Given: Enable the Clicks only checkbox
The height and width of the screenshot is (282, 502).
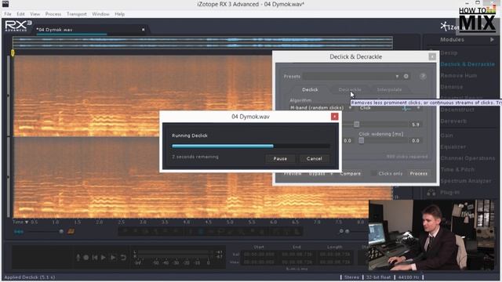Looking at the screenshot, I should pyautogui.click(x=373, y=173).
